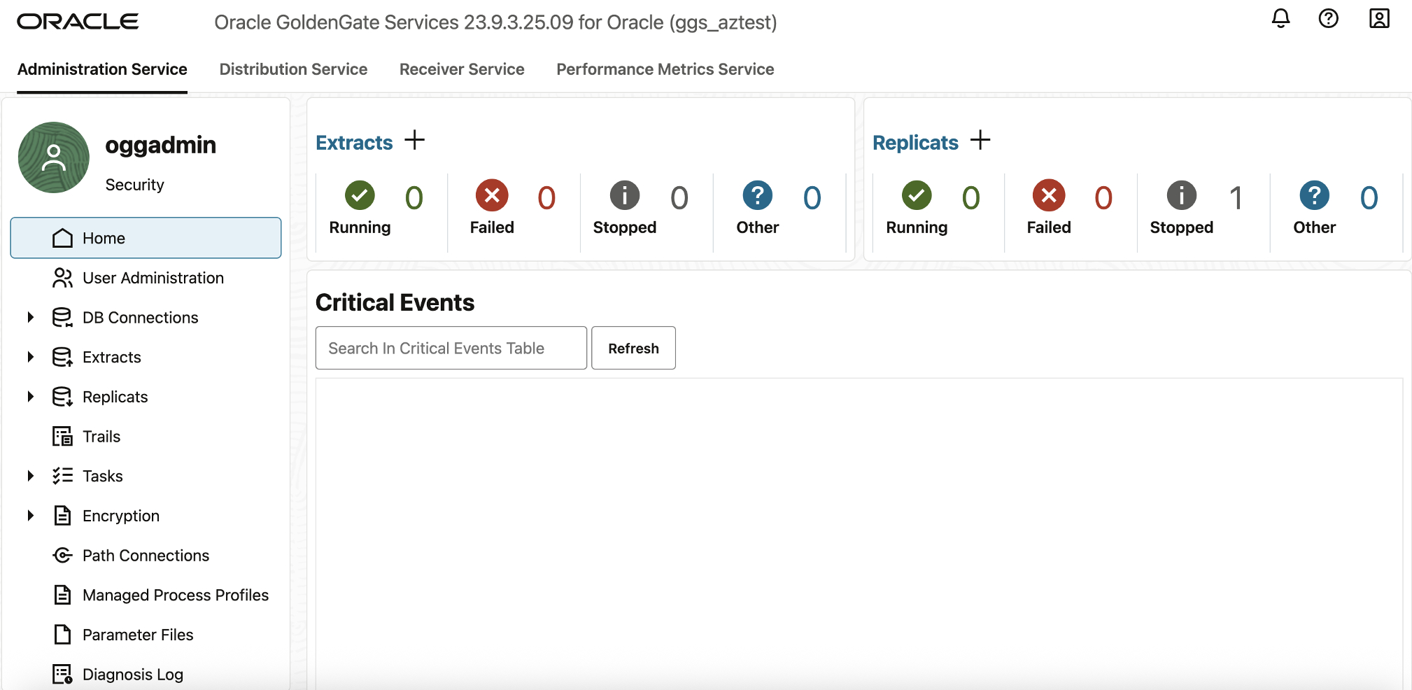Click the plus icon to add Extract

415,140
